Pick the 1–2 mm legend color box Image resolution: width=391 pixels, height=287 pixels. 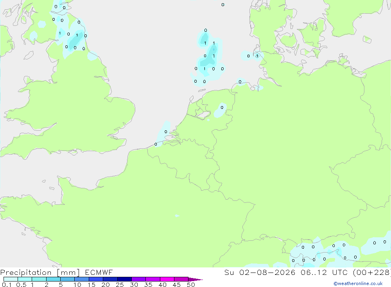[39, 279]
